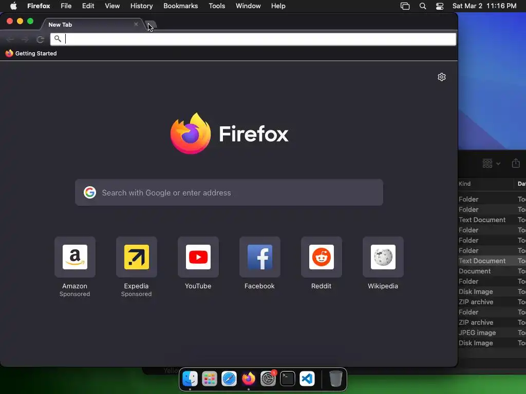Click the Google logo in the search box
Screen dimensions: 526x394
pos(90,192)
